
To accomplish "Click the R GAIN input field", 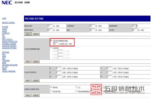I will [x=60, y=51].
